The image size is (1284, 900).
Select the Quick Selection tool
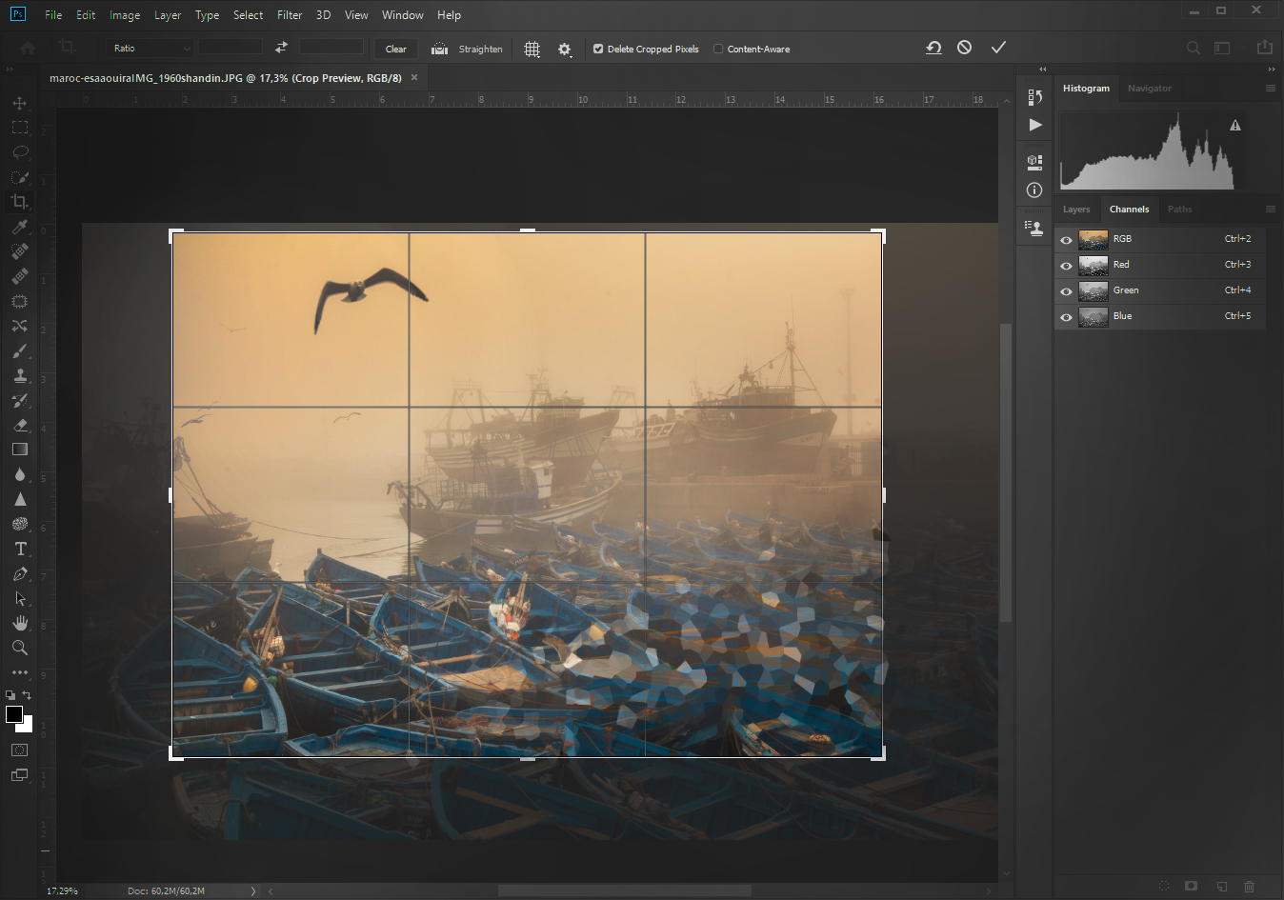pyautogui.click(x=20, y=177)
